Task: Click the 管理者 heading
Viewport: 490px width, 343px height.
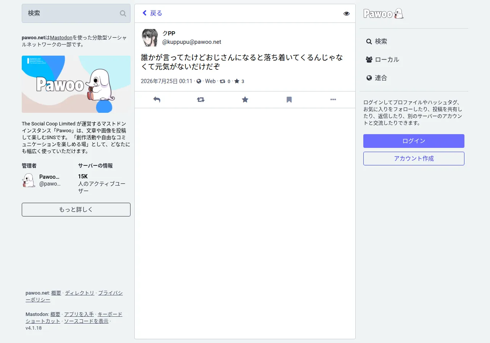Action: (29, 166)
